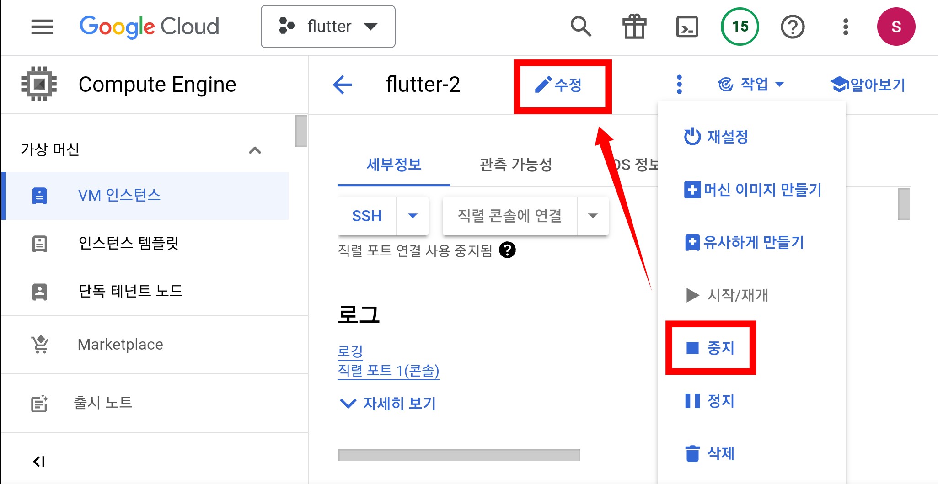Choose 시작/재개 from the menu

pyautogui.click(x=752, y=295)
